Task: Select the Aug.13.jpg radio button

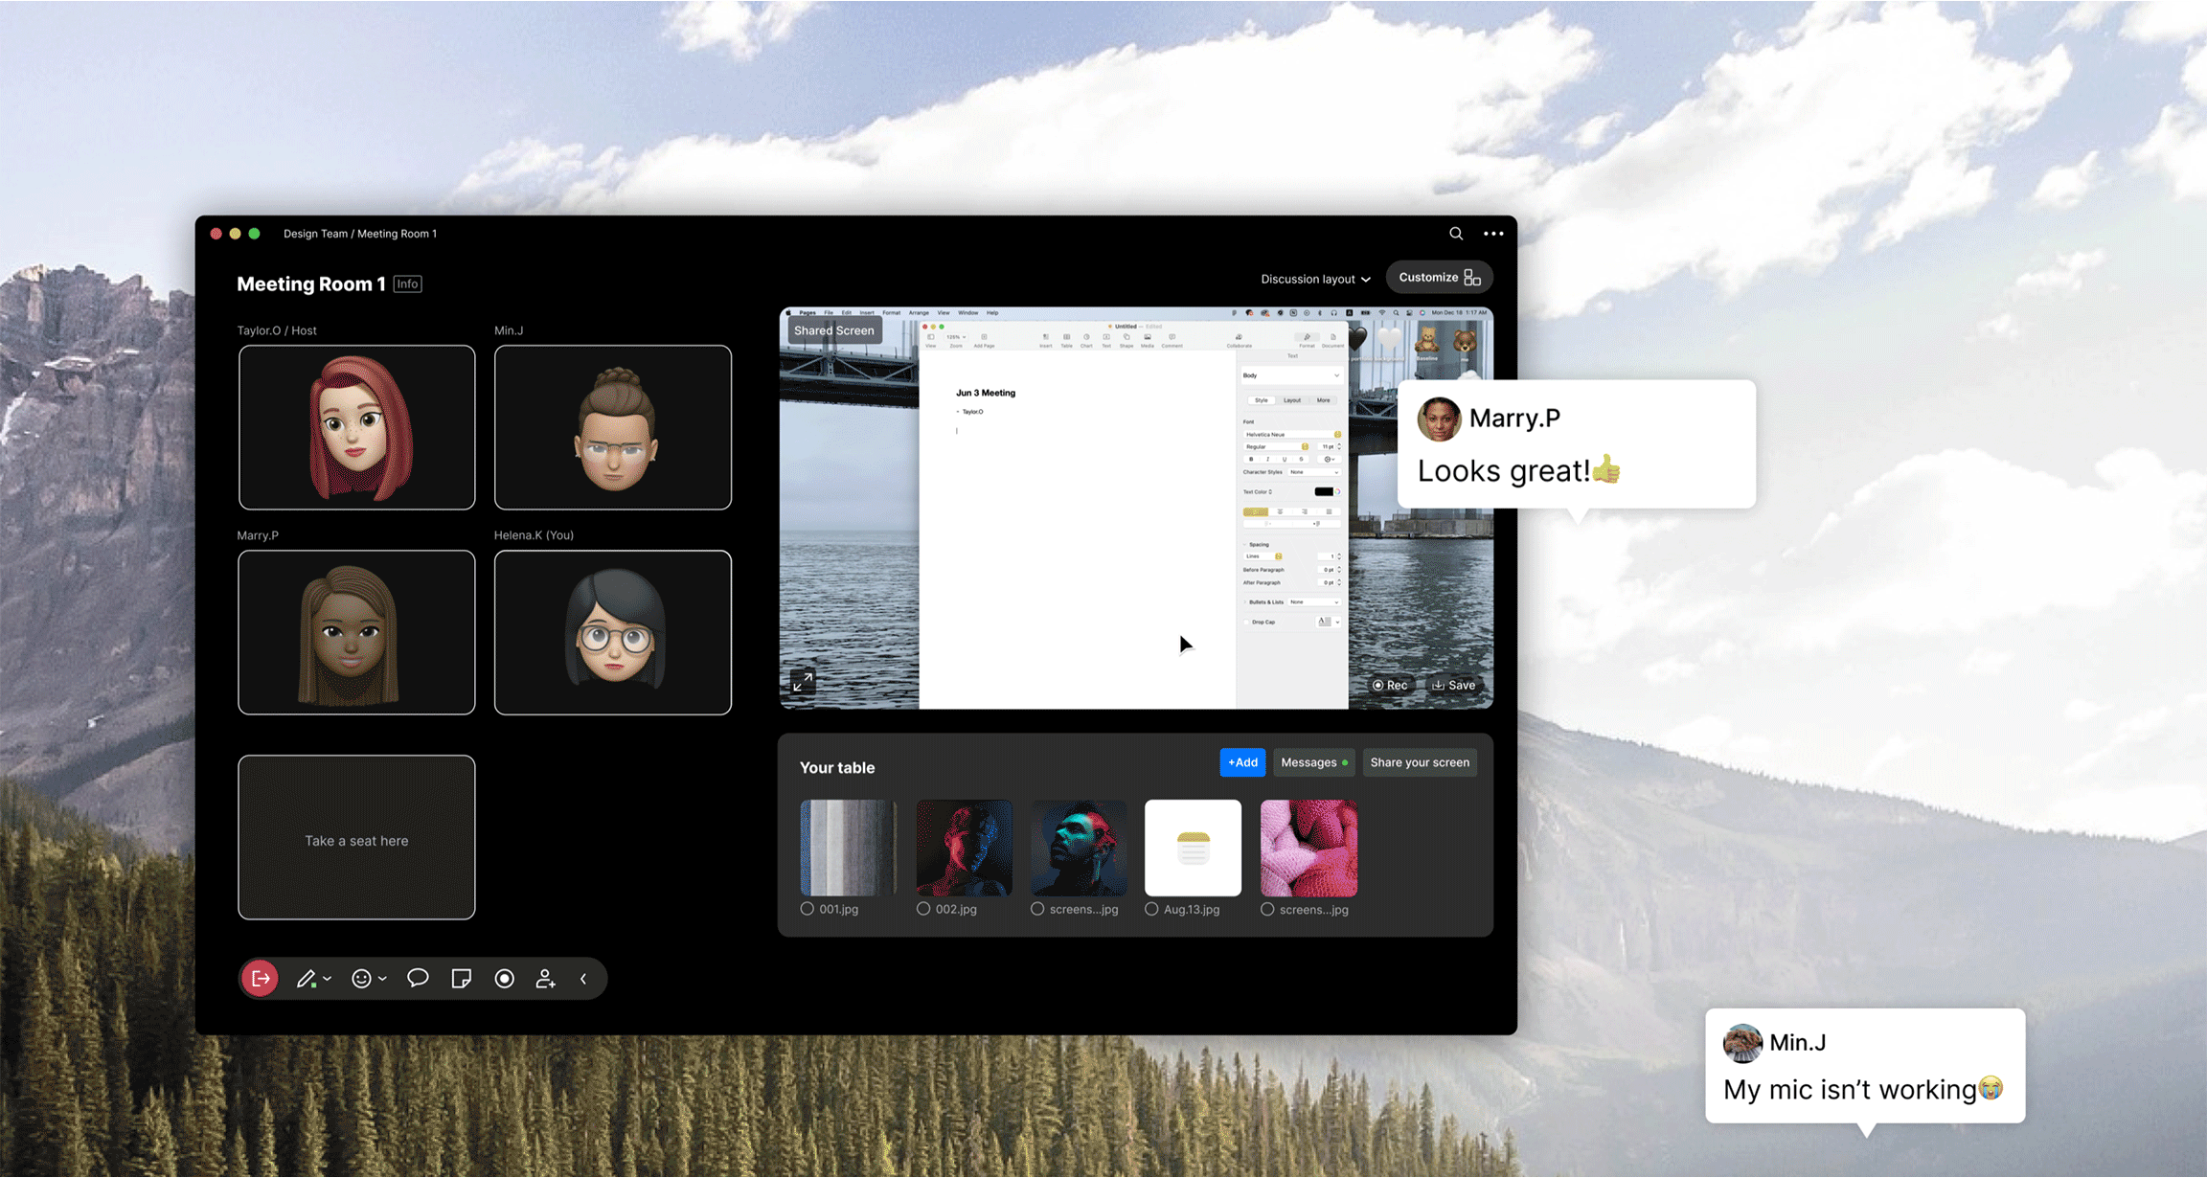Action: [1151, 909]
